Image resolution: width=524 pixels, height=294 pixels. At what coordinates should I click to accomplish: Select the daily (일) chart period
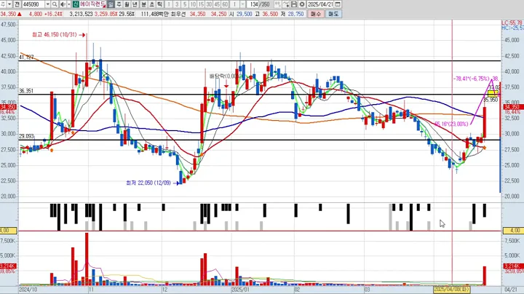point(111,4)
